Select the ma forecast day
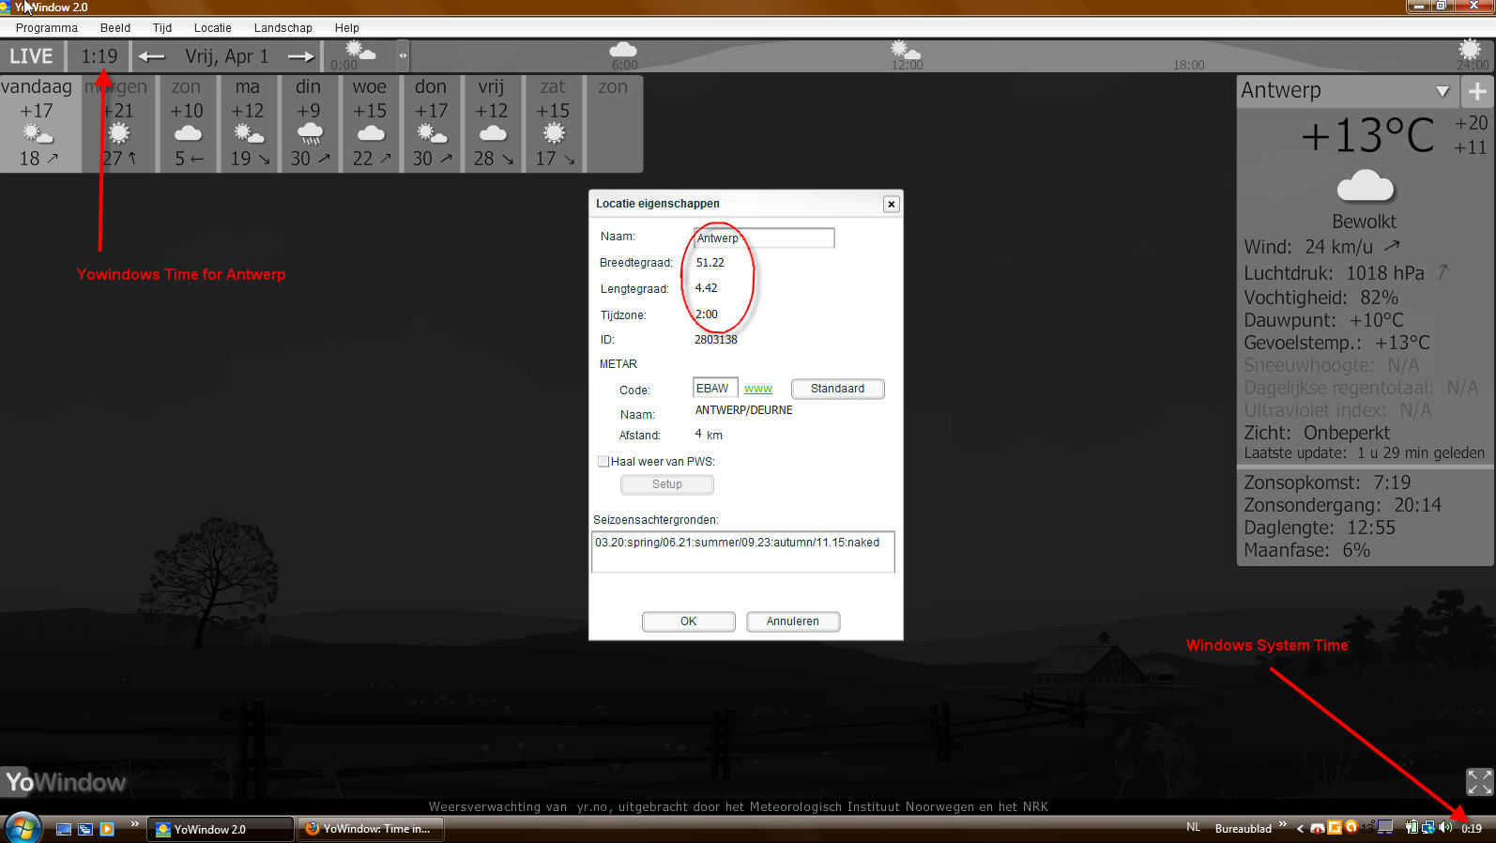1496x843 pixels. pos(248,123)
